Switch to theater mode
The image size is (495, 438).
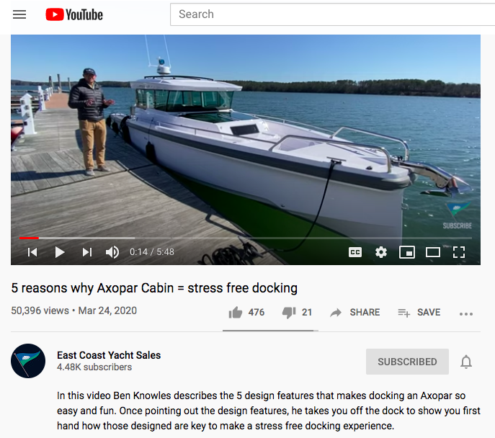pos(433,252)
